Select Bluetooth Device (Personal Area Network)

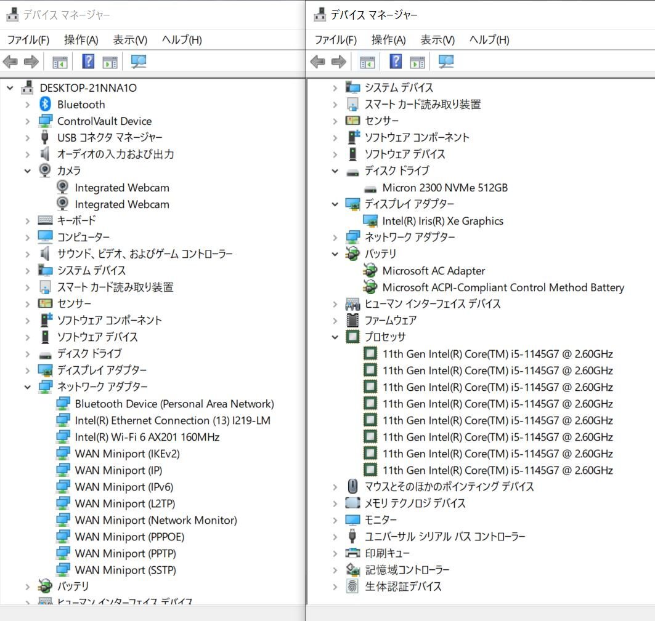pos(174,404)
